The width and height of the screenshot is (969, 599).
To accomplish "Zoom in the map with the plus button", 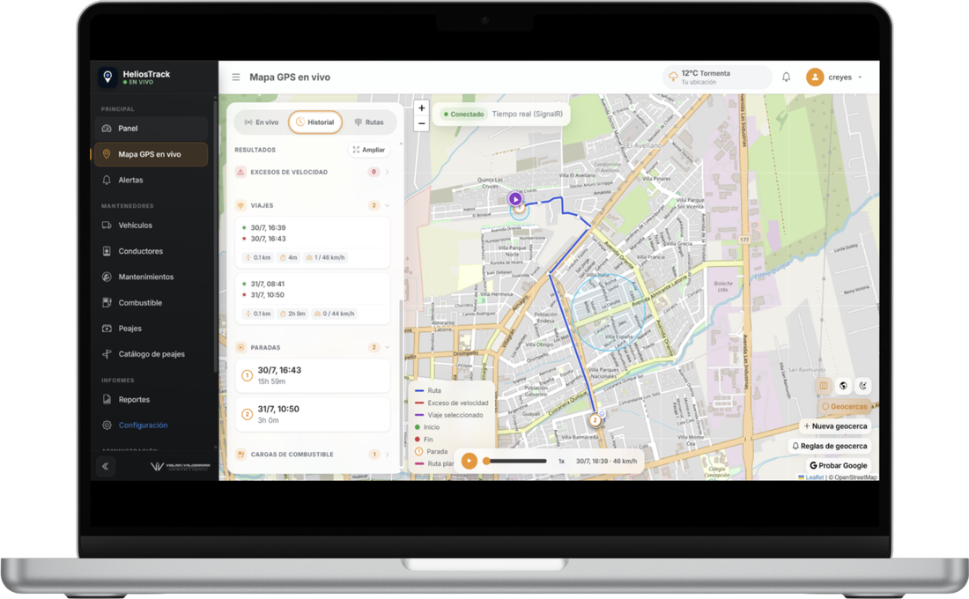I will pos(421,107).
